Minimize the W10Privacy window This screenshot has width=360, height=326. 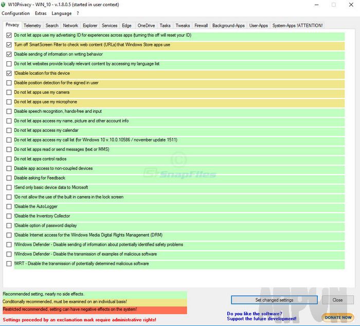coord(317,5)
